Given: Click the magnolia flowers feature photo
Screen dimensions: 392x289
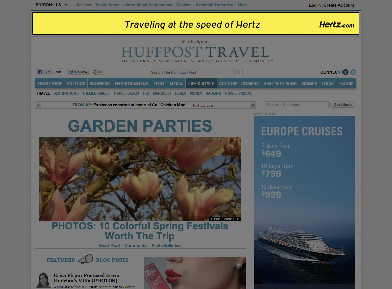Looking at the screenshot, I should pyautogui.click(x=140, y=179).
